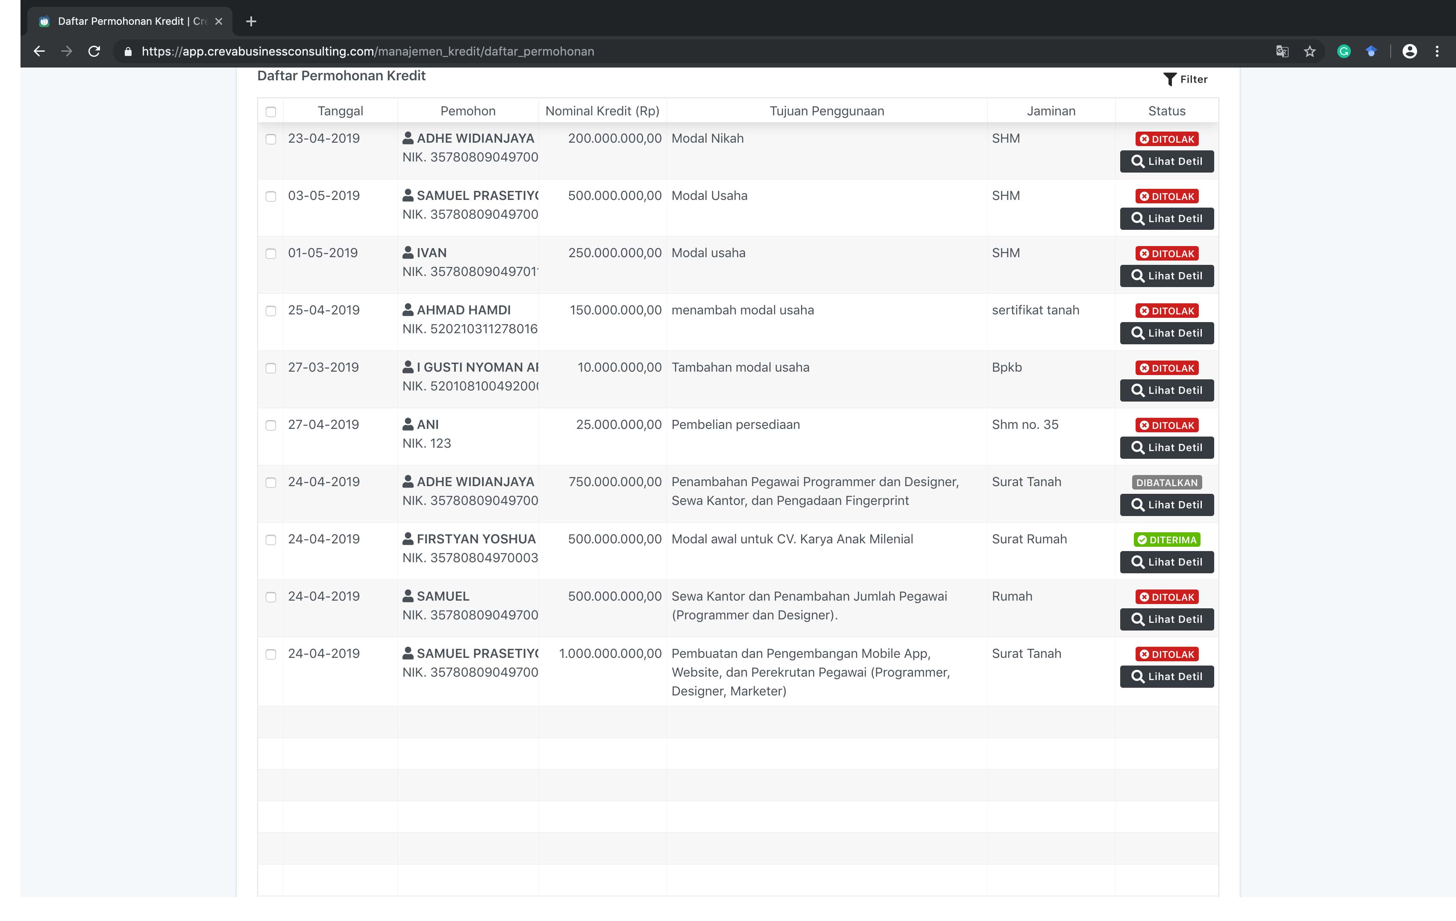Bookmark this page with star icon
1456x921 pixels.
pyautogui.click(x=1310, y=51)
